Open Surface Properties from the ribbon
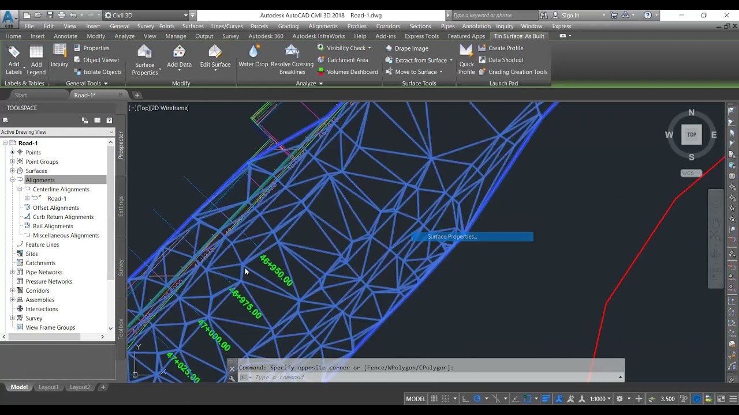Screen dimensions: 739x415 [x=145, y=61]
